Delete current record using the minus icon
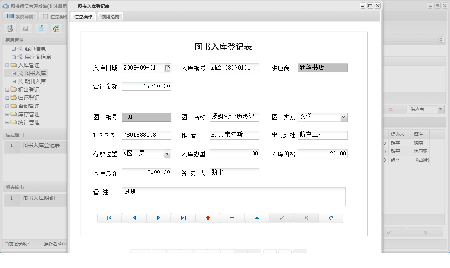 coord(232,217)
